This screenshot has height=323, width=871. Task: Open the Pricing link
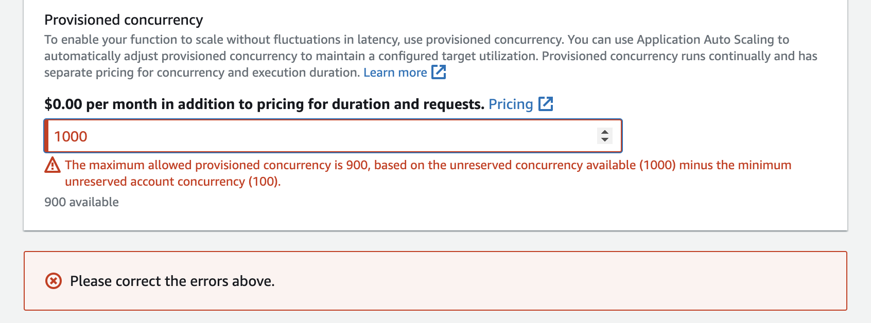pyautogui.click(x=510, y=104)
